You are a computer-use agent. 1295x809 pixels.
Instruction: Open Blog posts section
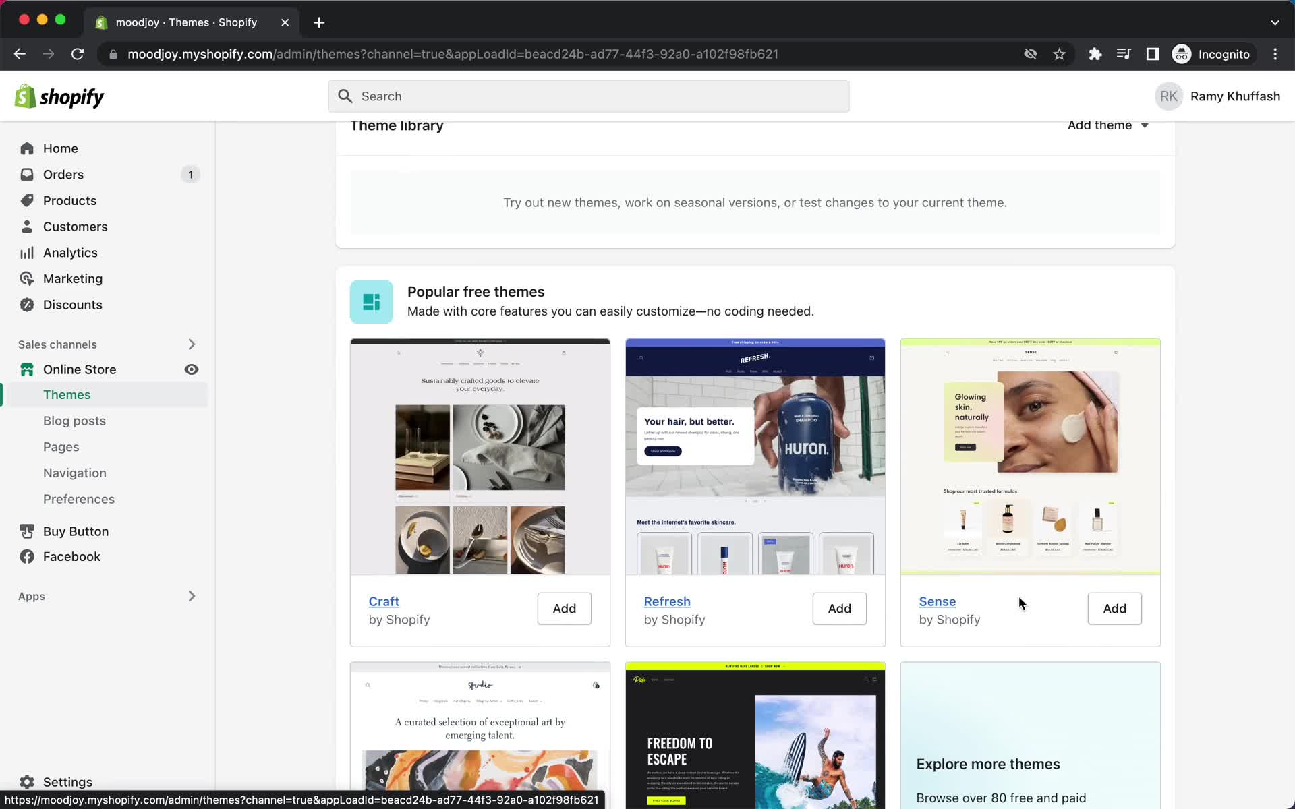coord(74,421)
